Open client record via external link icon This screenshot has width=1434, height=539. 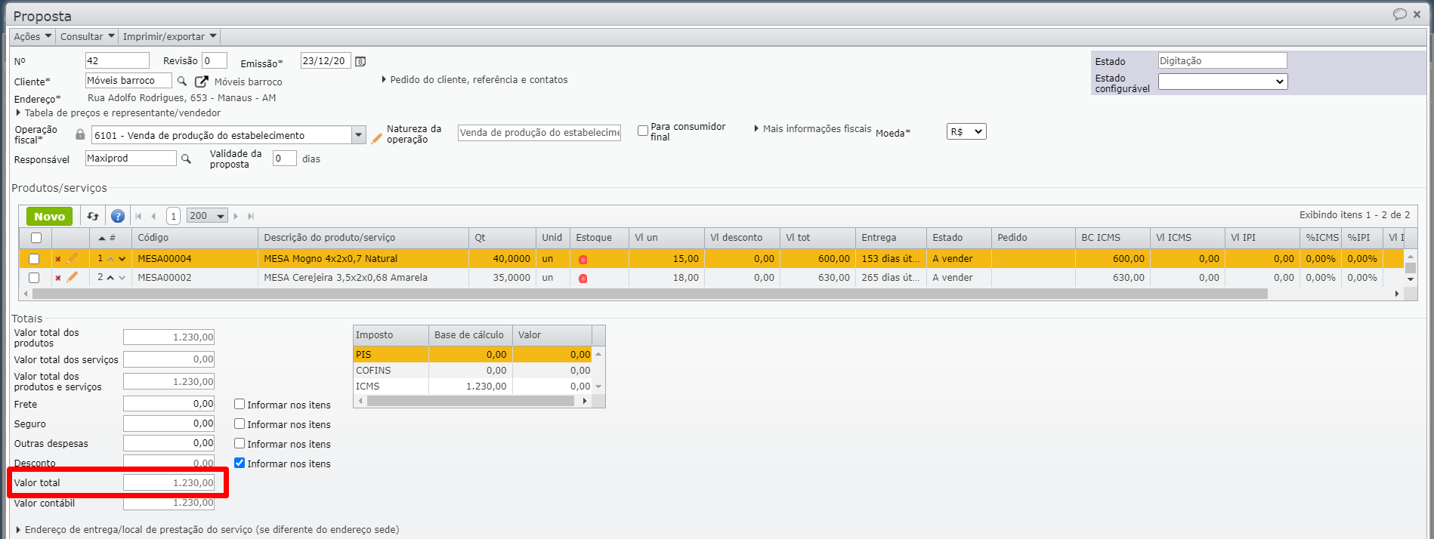202,82
